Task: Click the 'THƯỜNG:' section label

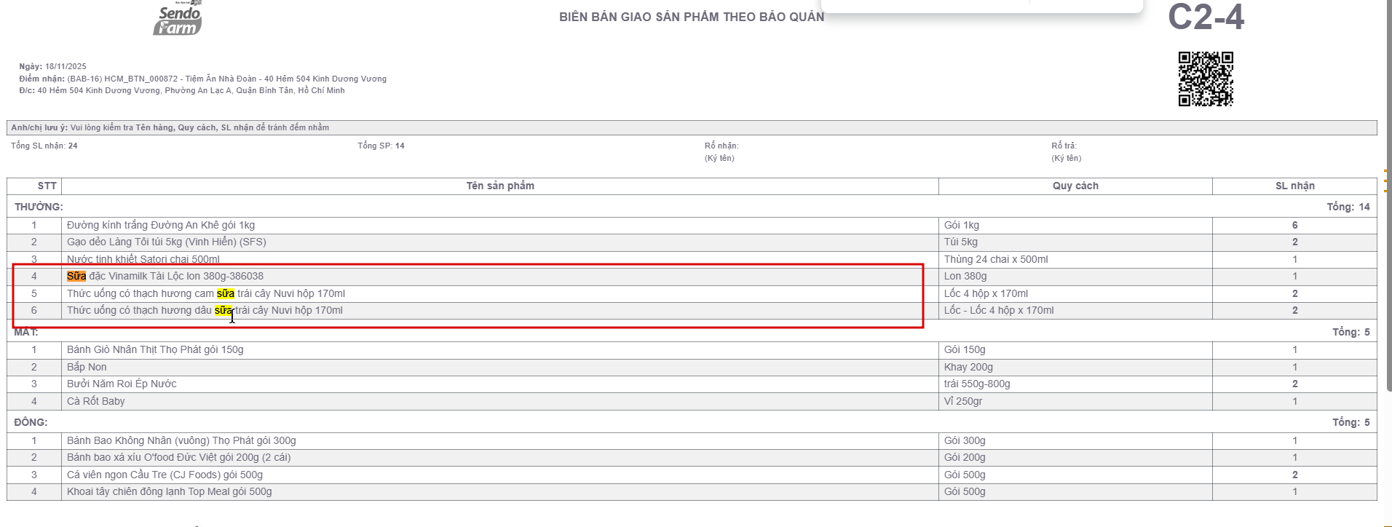Action: (39, 207)
